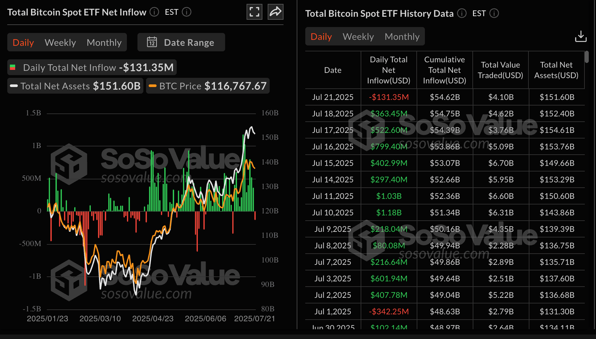Open info icon beside Net Inflow title

point(154,12)
